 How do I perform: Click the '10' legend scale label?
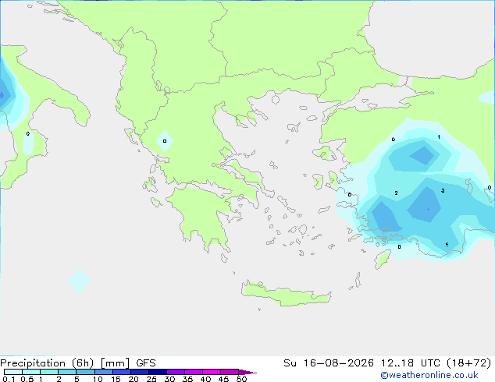(98, 379)
